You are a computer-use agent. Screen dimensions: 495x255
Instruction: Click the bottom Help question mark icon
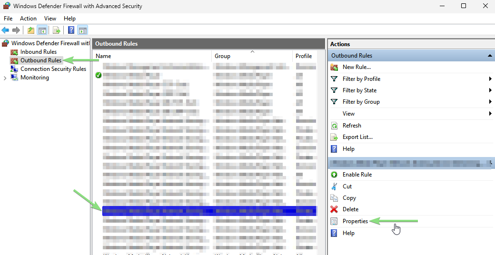334,233
